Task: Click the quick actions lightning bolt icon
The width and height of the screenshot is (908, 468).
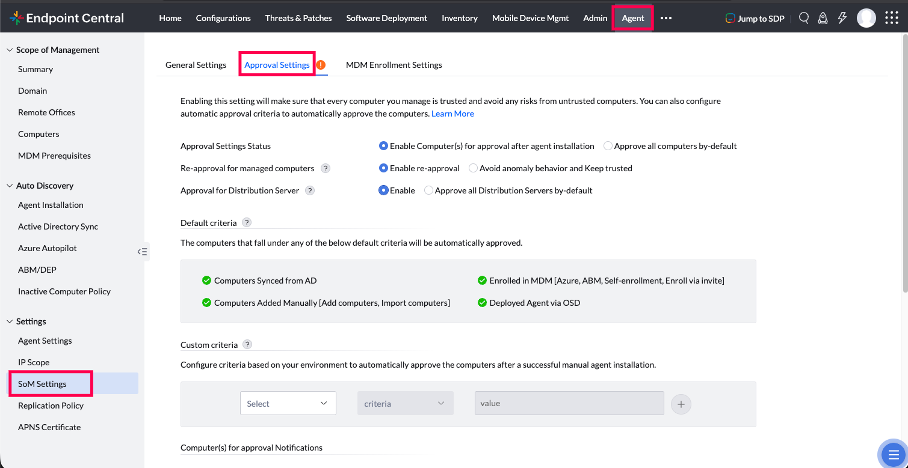Action: [841, 18]
